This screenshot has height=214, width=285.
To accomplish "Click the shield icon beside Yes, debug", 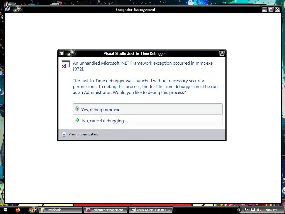I will pyautogui.click(x=77, y=109).
